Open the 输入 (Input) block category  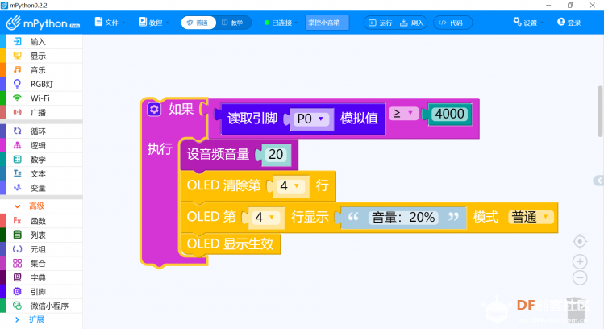[41, 42]
